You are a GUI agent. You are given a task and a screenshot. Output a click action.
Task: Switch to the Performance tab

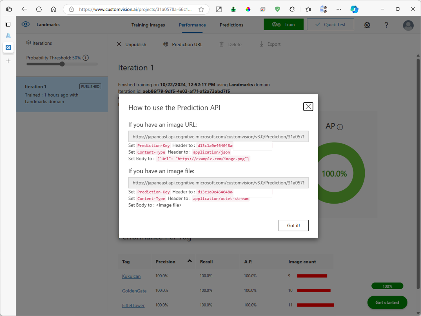point(192,25)
